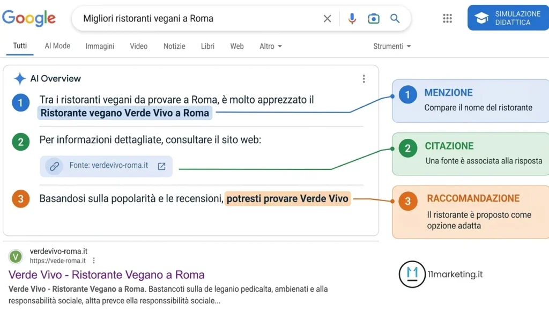Switch to the Web tab
549x312 pixels.
click(x=236, y=46)
